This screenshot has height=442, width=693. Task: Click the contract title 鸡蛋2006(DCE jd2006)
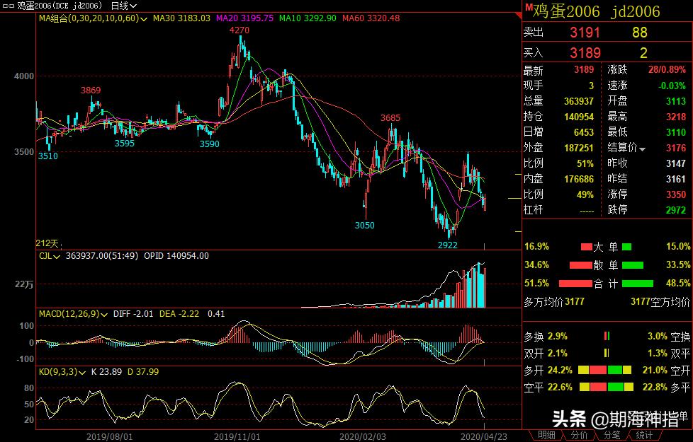[60, 6]
